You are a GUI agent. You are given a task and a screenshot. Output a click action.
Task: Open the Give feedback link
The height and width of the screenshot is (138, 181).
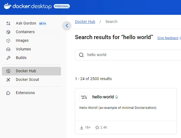168,38
